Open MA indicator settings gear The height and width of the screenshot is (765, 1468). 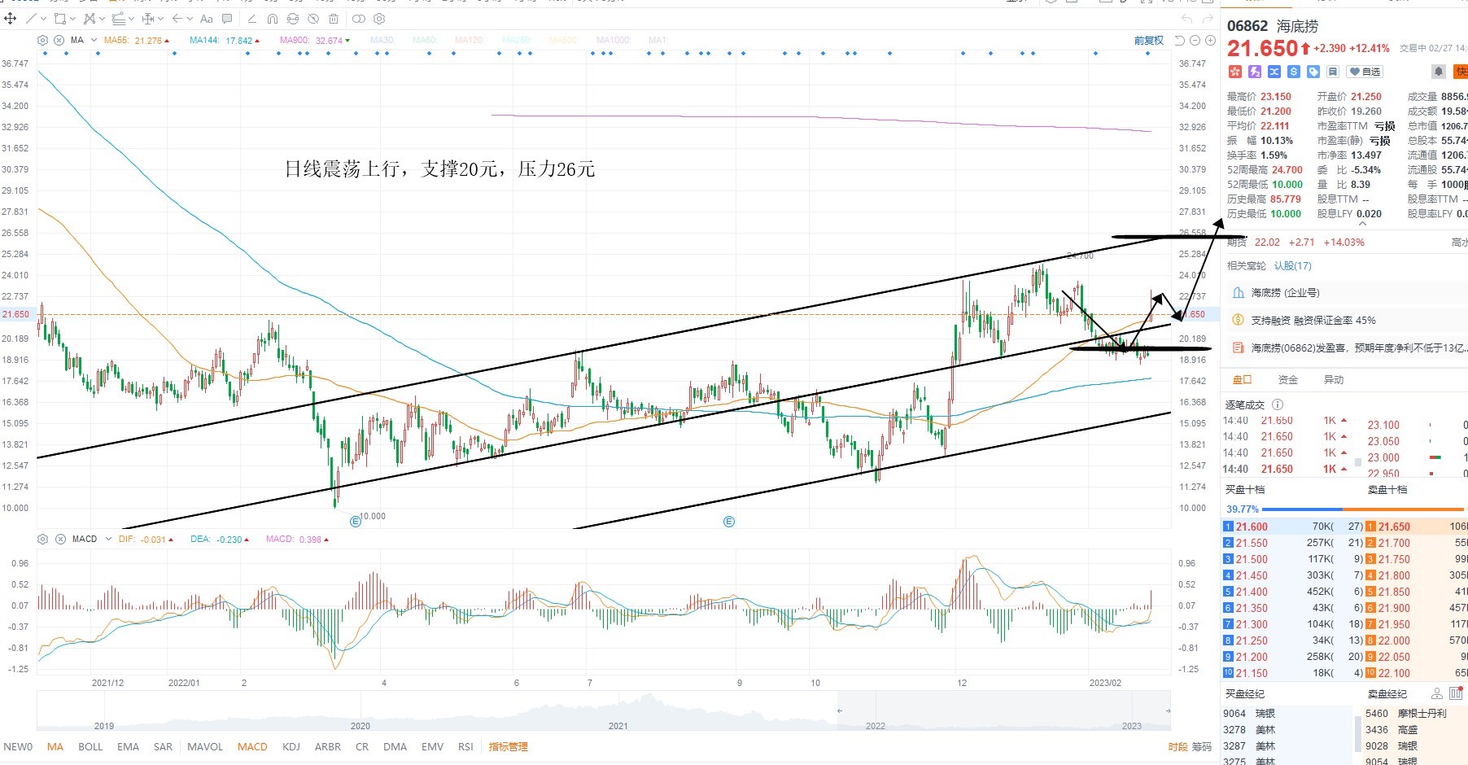pyautogui.click(x=42, y=40)
